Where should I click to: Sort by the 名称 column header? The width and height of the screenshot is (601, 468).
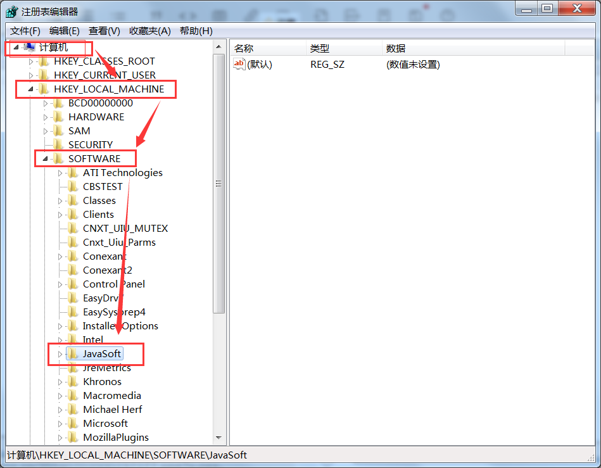pos(269,48)
